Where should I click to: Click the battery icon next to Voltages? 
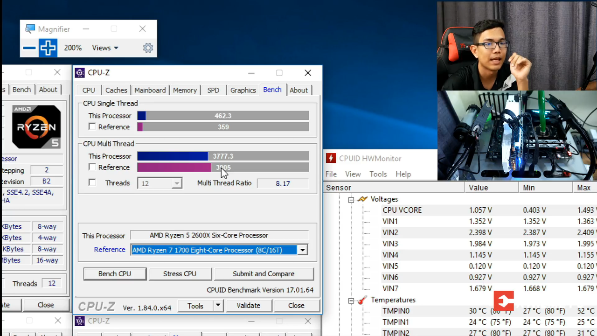(362, 199)
